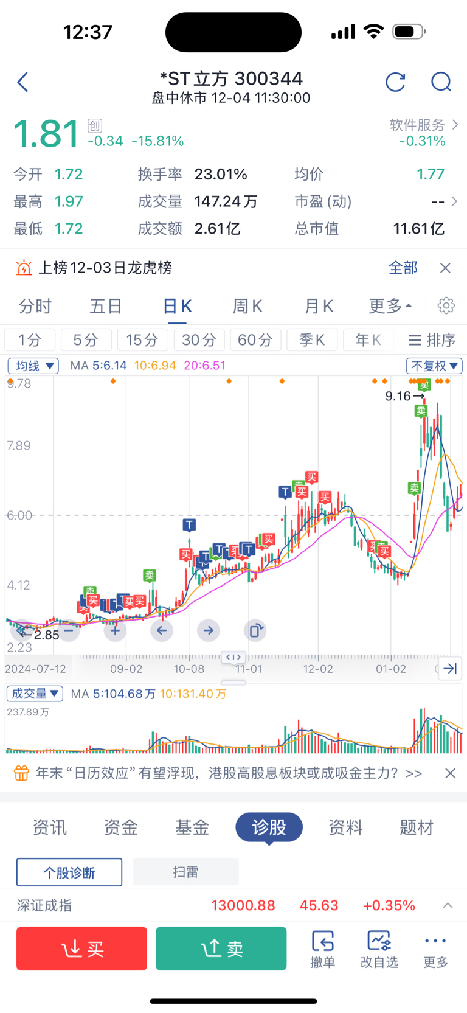Zoom in chart with plus icon
This screenshot has height=1013, width=467.
click(115, 630)
